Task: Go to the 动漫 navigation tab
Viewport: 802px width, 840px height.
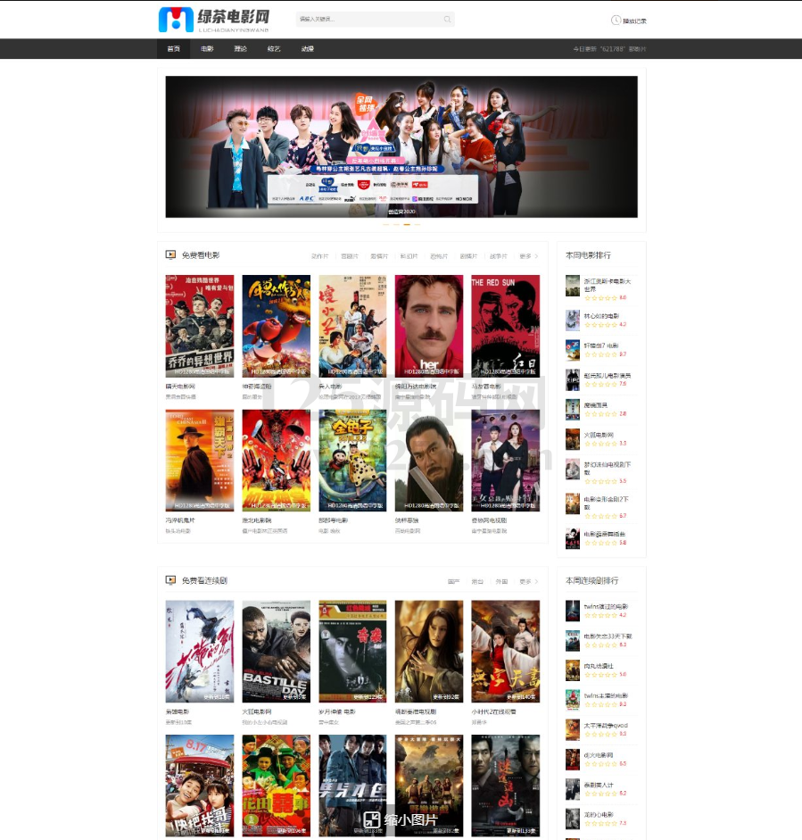Action: [307, 49]
